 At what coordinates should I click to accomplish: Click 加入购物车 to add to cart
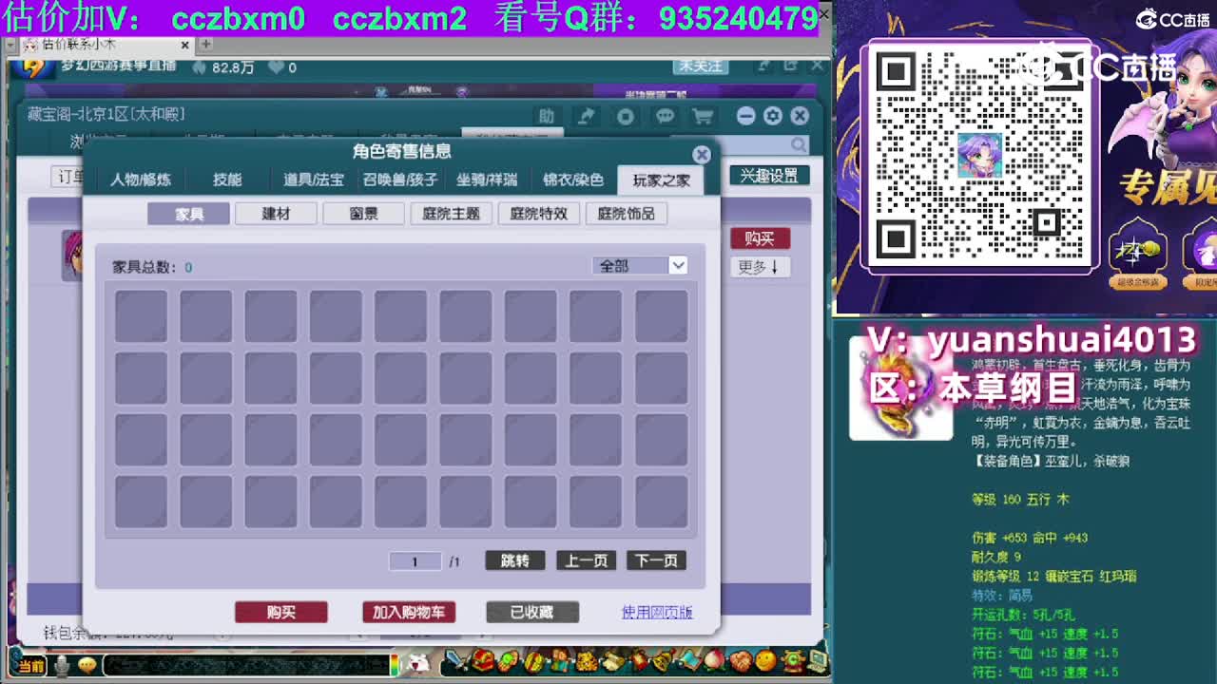click(409, 613)
